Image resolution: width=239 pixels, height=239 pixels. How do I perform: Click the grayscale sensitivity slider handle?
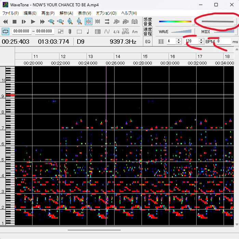pyautogui.click(x=235, y=21)
